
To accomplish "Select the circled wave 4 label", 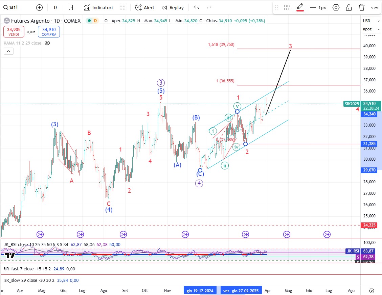I will [199, 183].
